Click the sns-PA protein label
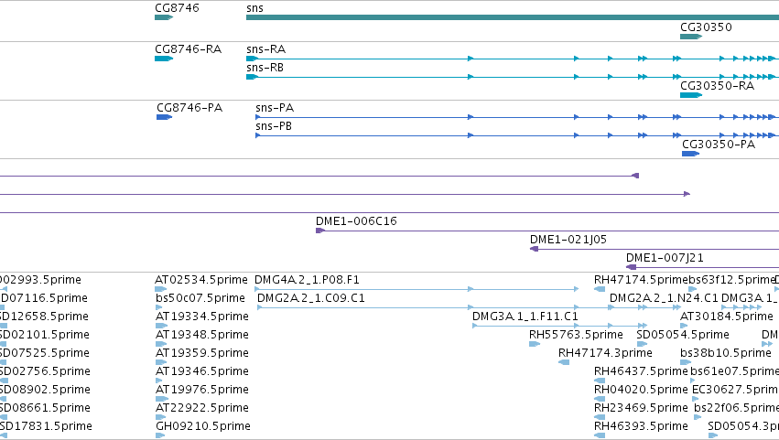This screenshot has height=440, width=779. pos(275,108)
